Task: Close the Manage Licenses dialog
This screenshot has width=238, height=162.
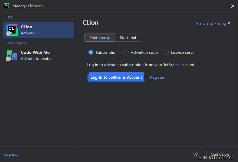Action: tap(233, 6)
